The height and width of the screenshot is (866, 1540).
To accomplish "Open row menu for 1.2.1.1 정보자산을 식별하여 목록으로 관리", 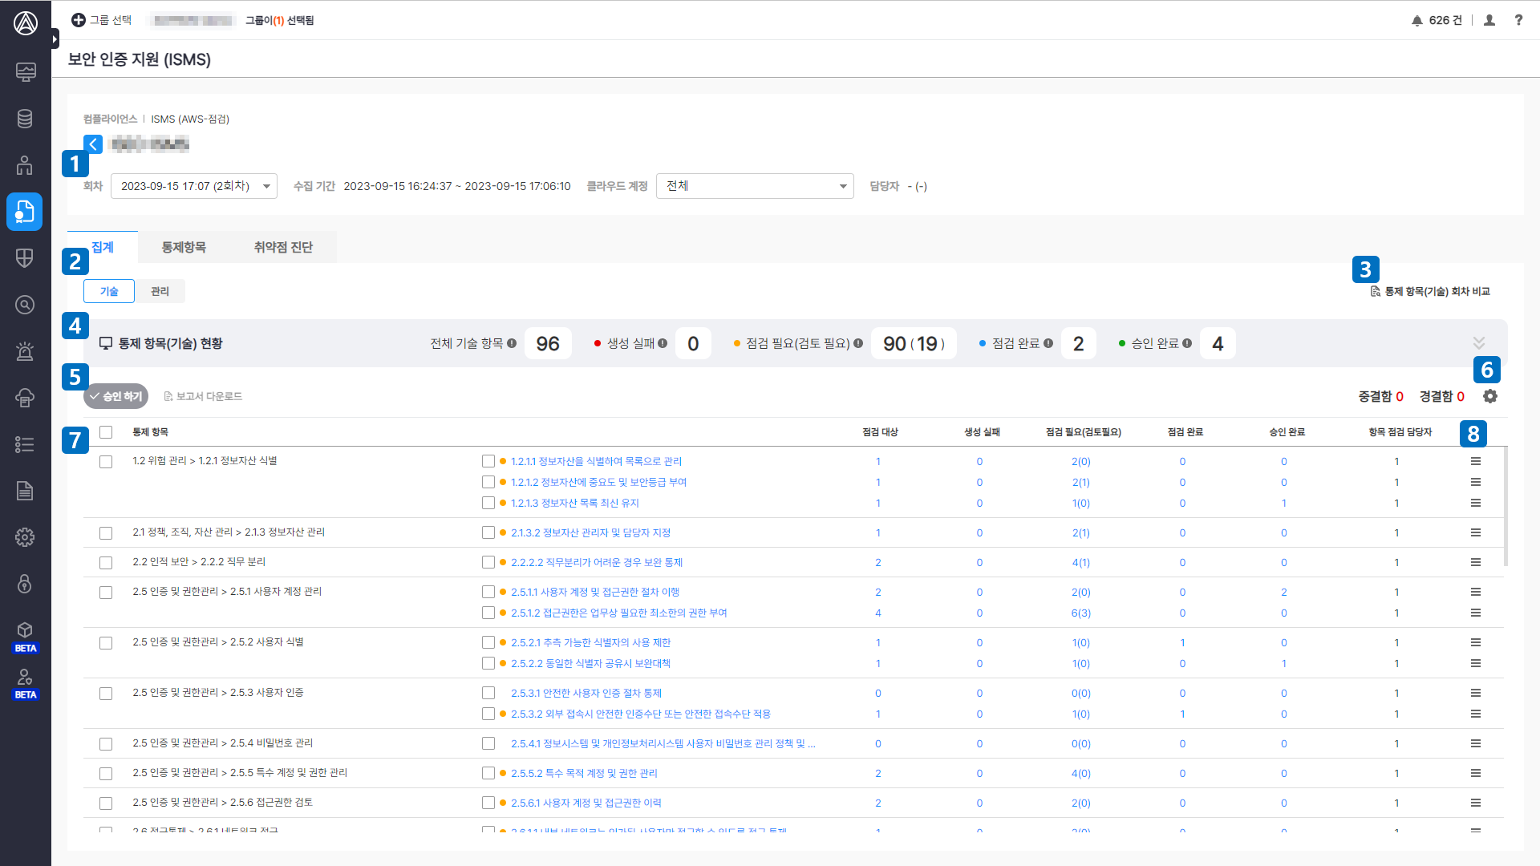I will 1476,461.
